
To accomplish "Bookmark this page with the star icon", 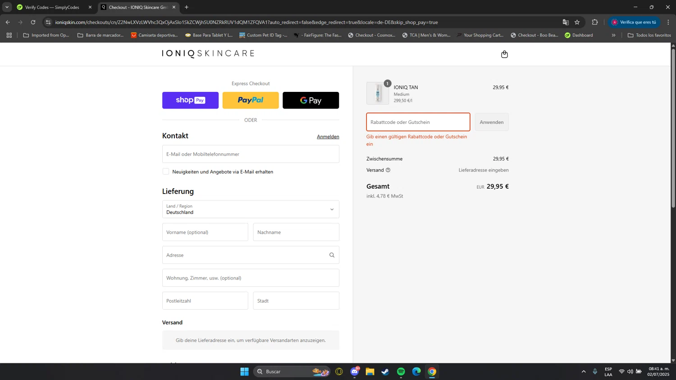I will (577, 22).
